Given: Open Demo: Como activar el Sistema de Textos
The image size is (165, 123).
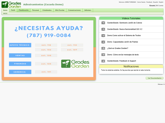Looking at the screenshot, I should pyautogui.click(x=124, y=36).
